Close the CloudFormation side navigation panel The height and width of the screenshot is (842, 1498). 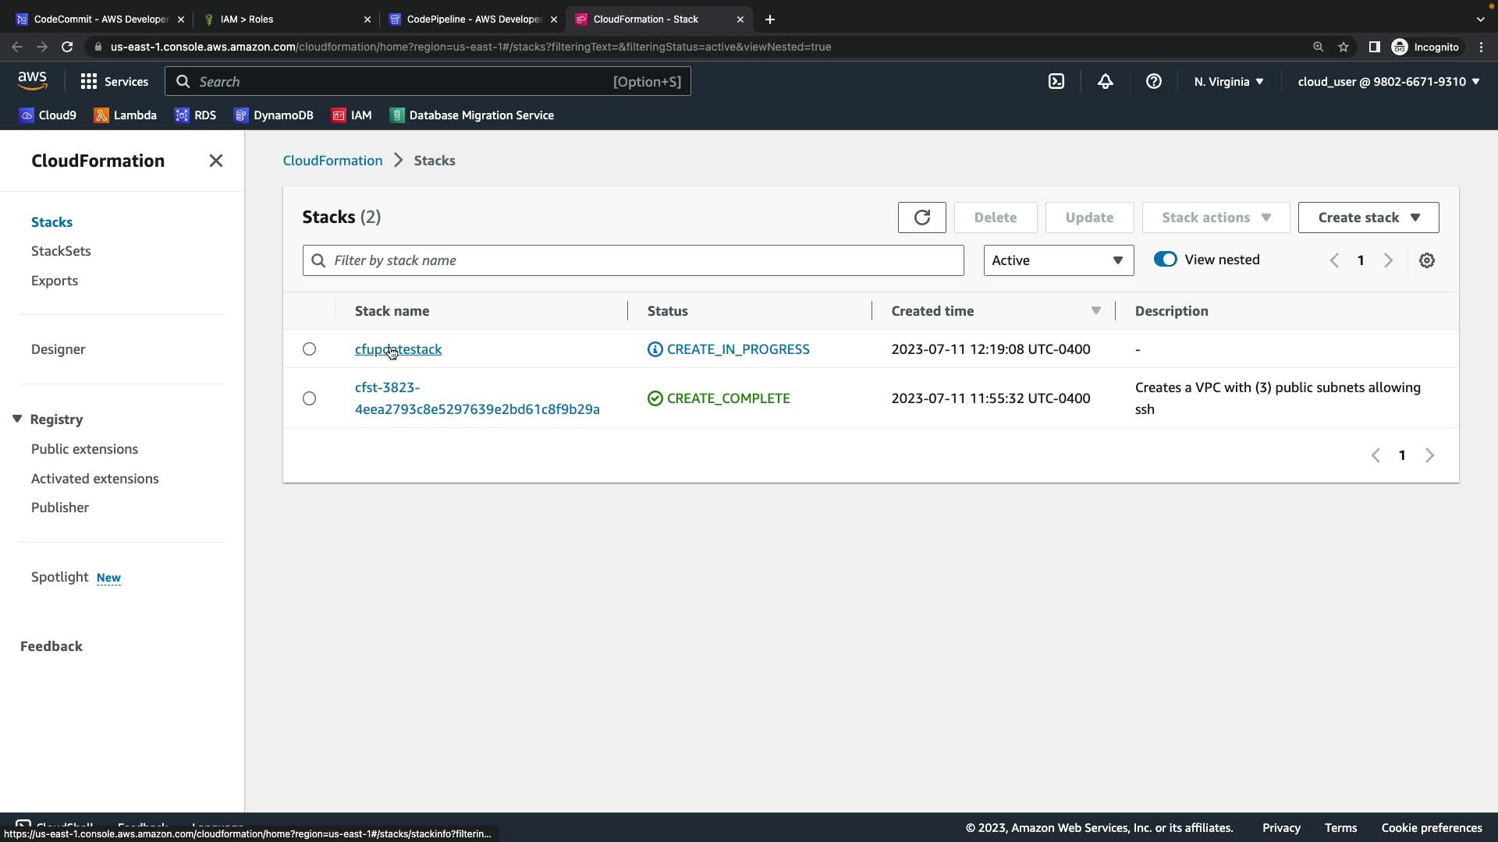coord(216,161)
